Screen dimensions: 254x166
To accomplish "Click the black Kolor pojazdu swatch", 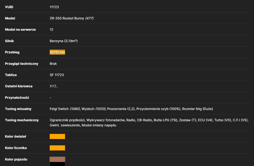I will [x=57, y=164].
